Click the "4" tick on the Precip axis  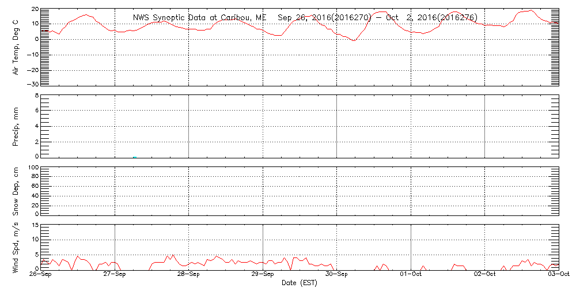(36, 126)
